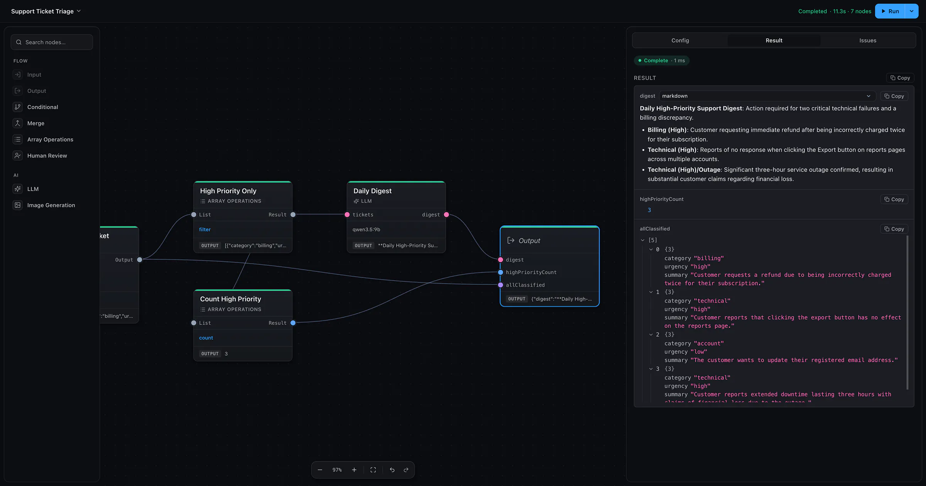The height and width of the screenshot is (486, 926).
Task: Click the List port of High Priority Only
Action: (194, 214)
